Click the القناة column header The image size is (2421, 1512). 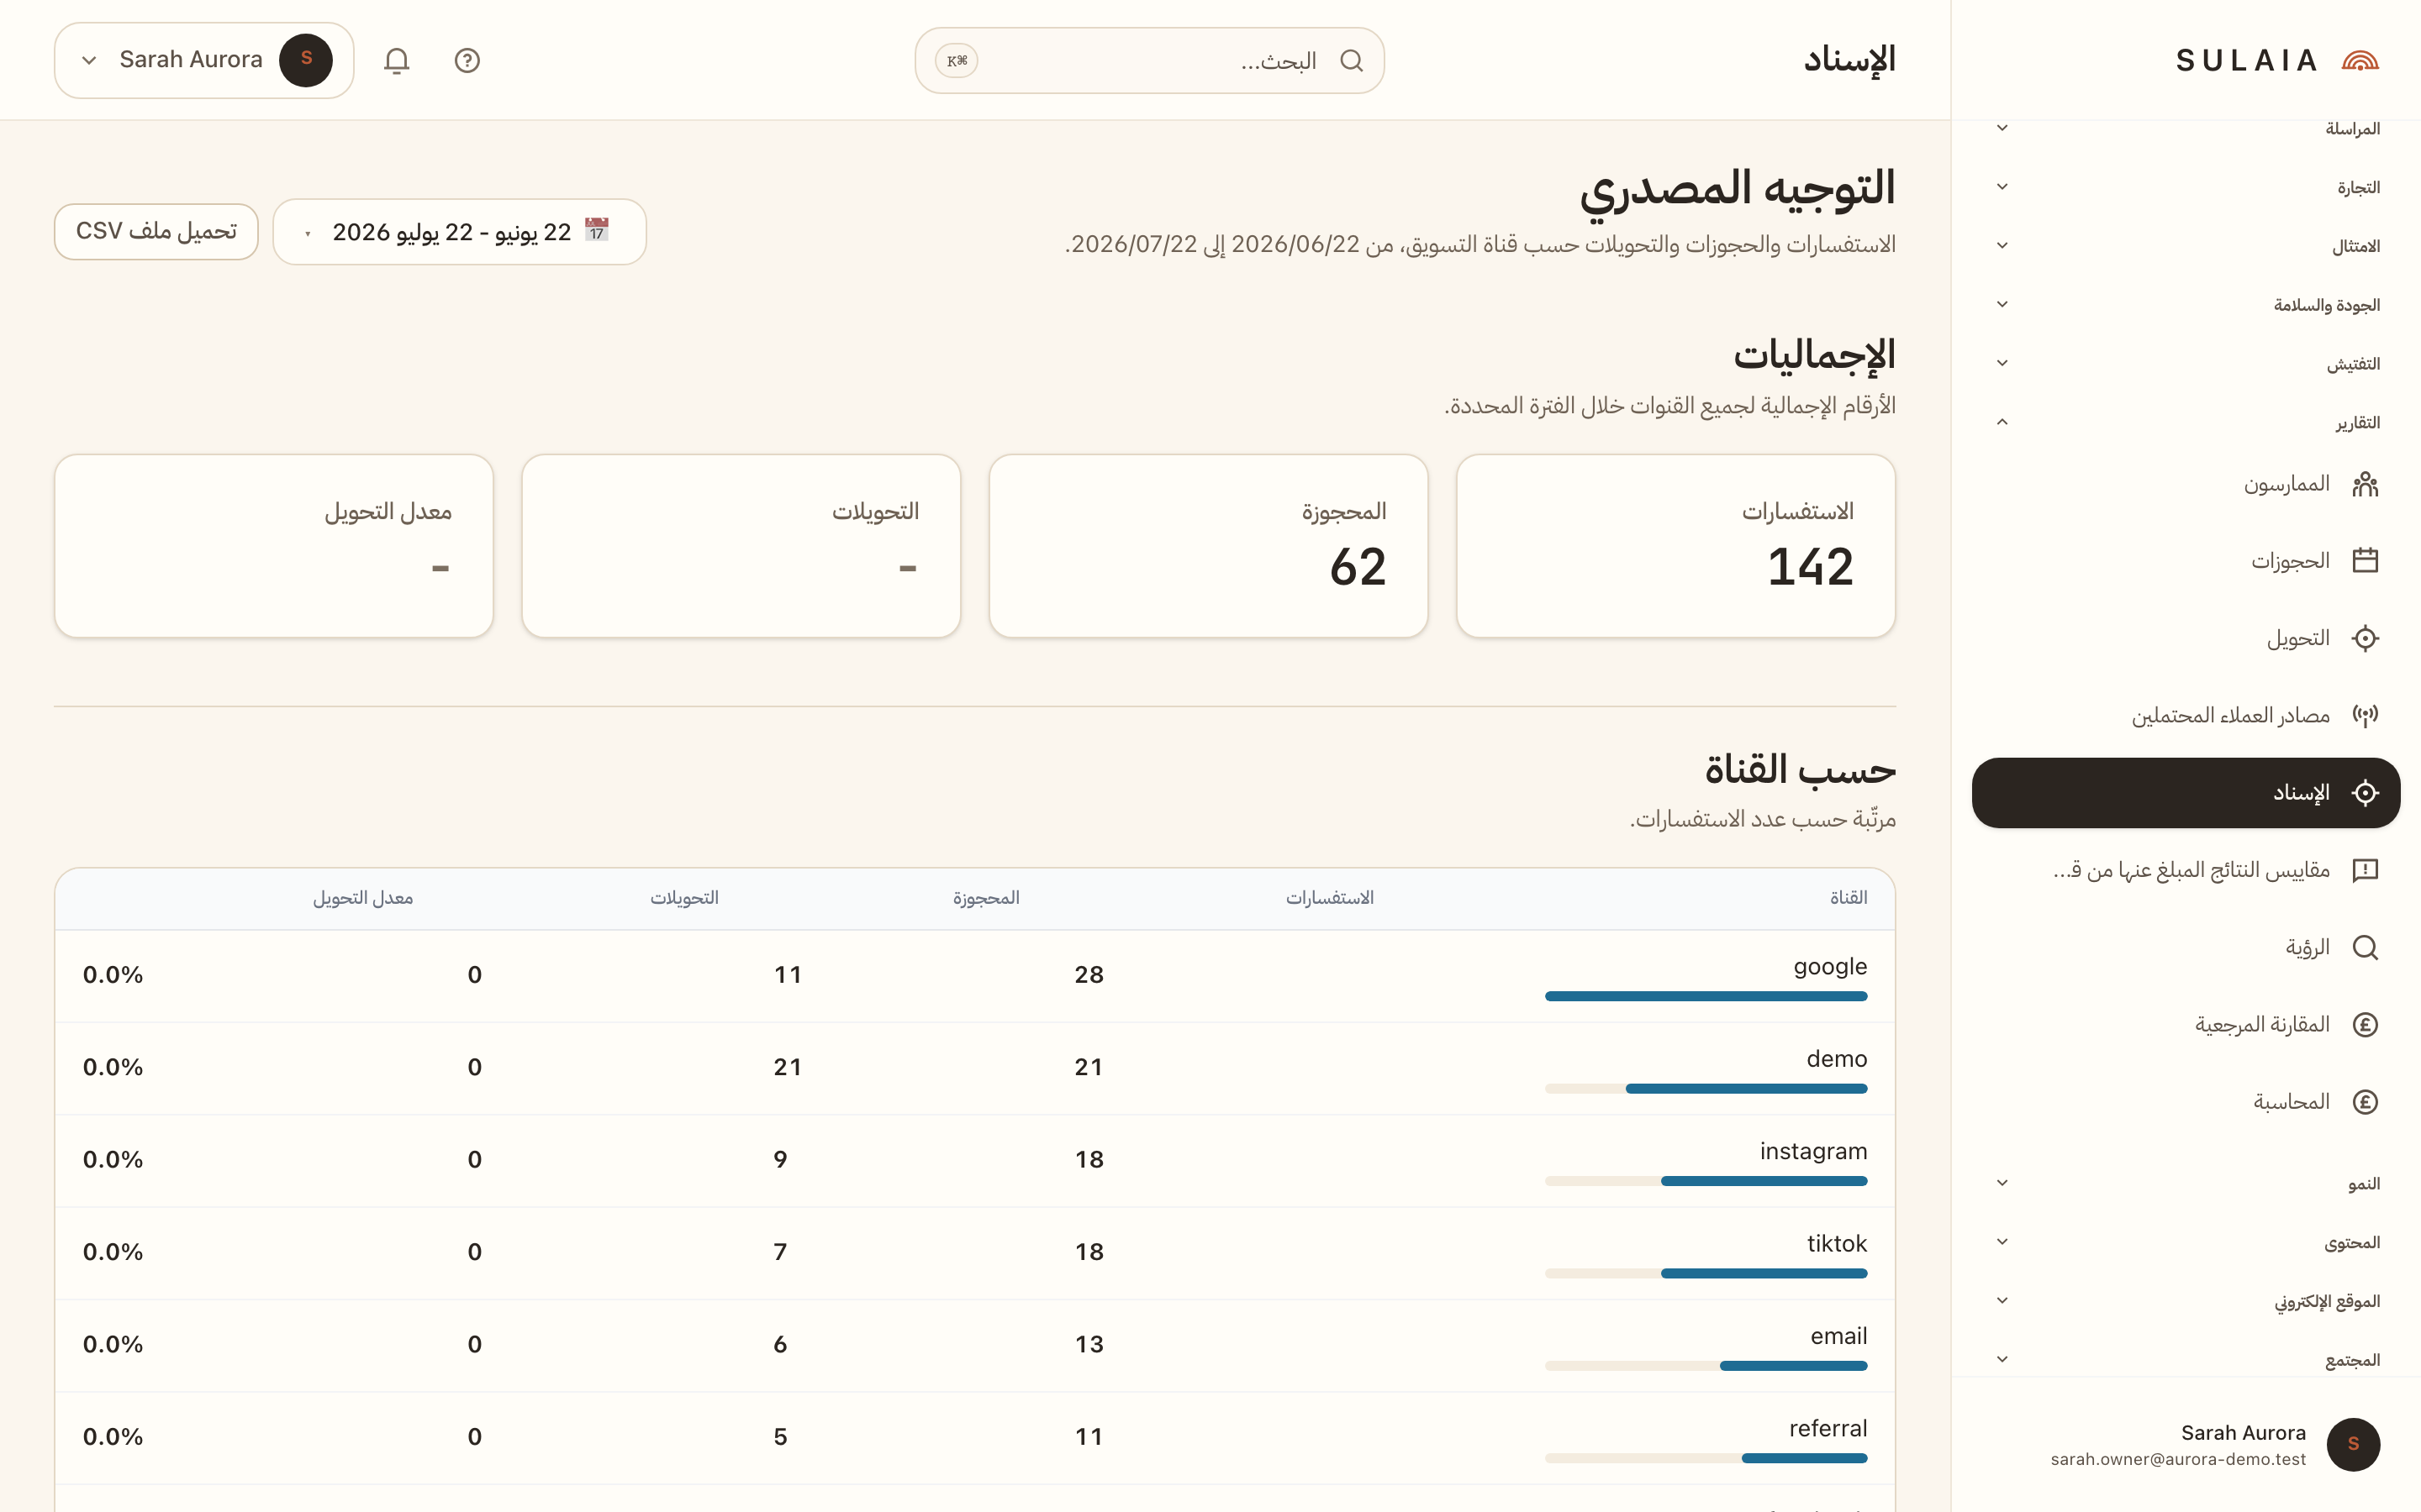pyautogui.click(x=1848, y=898)
